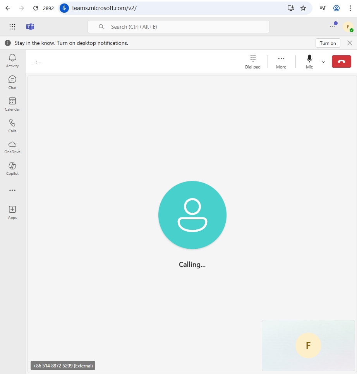
Task: Launch Copilot from sidebar
Action: (x=12, y=169)
